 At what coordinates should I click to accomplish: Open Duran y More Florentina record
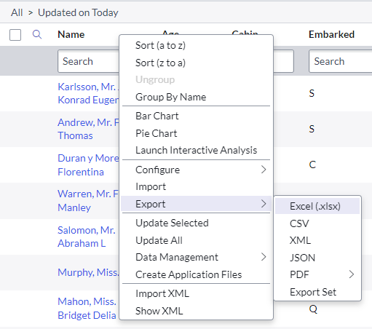point(88,165)
